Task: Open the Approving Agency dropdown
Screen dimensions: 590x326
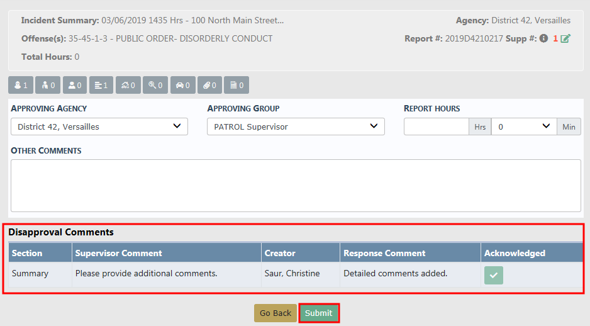Action: (99, 126)
